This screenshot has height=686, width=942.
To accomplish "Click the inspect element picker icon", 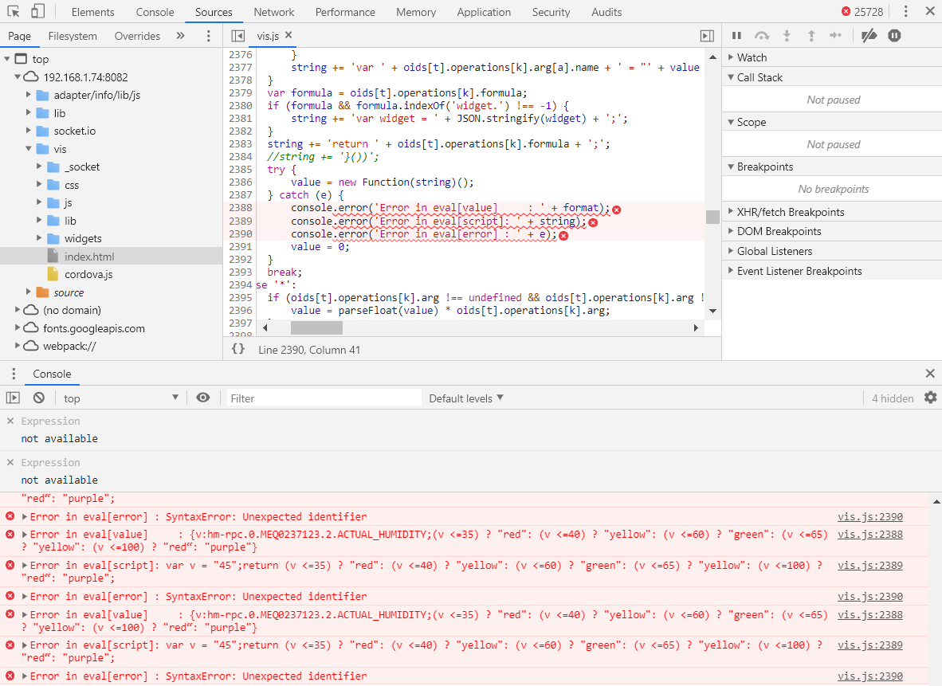I will coord(14,12).
